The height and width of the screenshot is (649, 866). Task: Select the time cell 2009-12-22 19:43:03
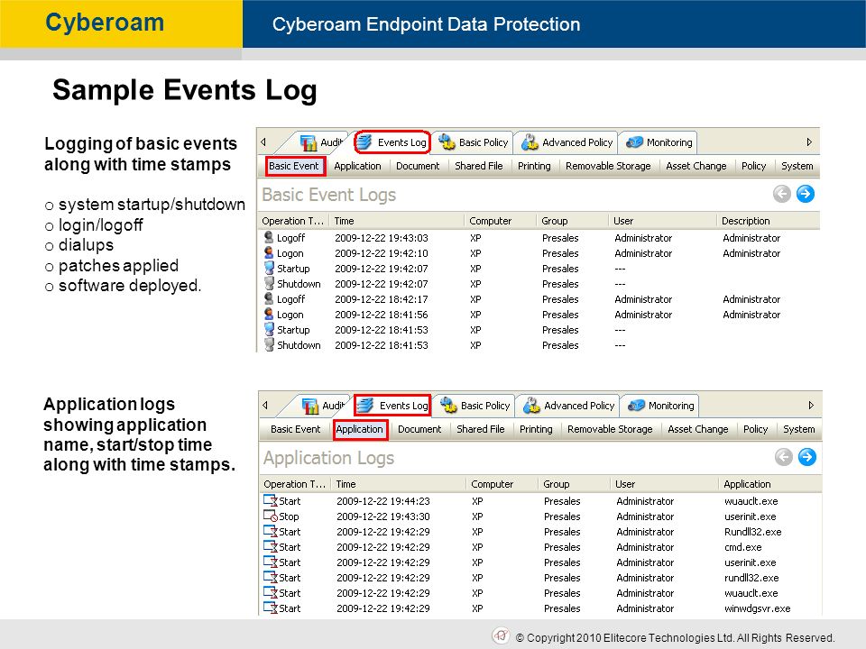pyautogui.click(x=381, y=238)
